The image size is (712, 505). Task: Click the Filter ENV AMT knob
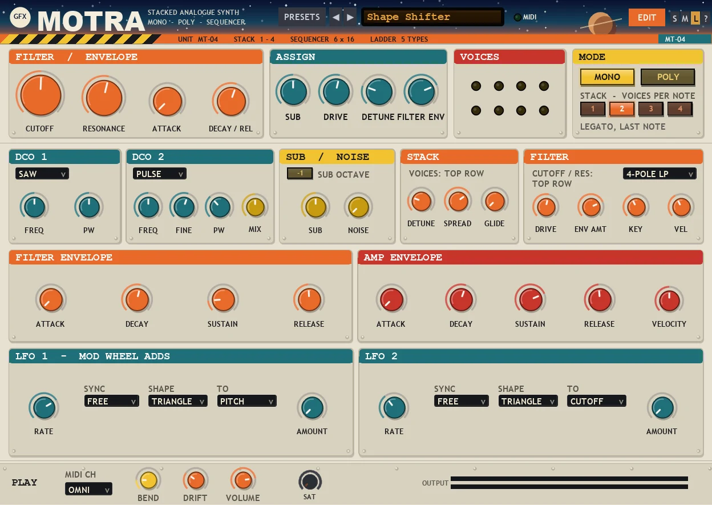(590, 207)
